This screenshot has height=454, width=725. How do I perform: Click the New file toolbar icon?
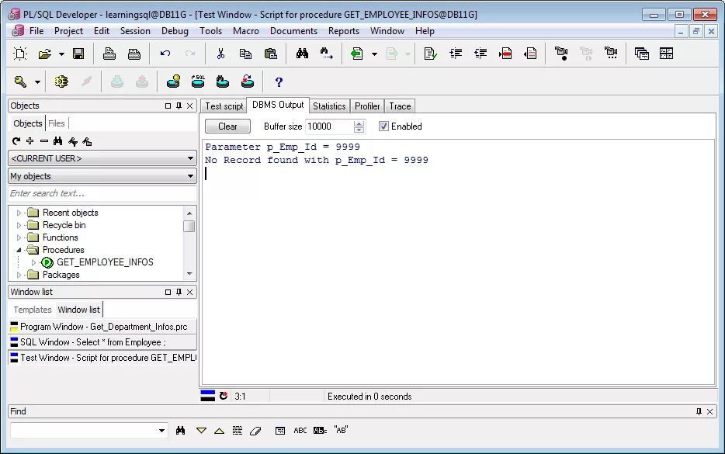click(20, 54)
